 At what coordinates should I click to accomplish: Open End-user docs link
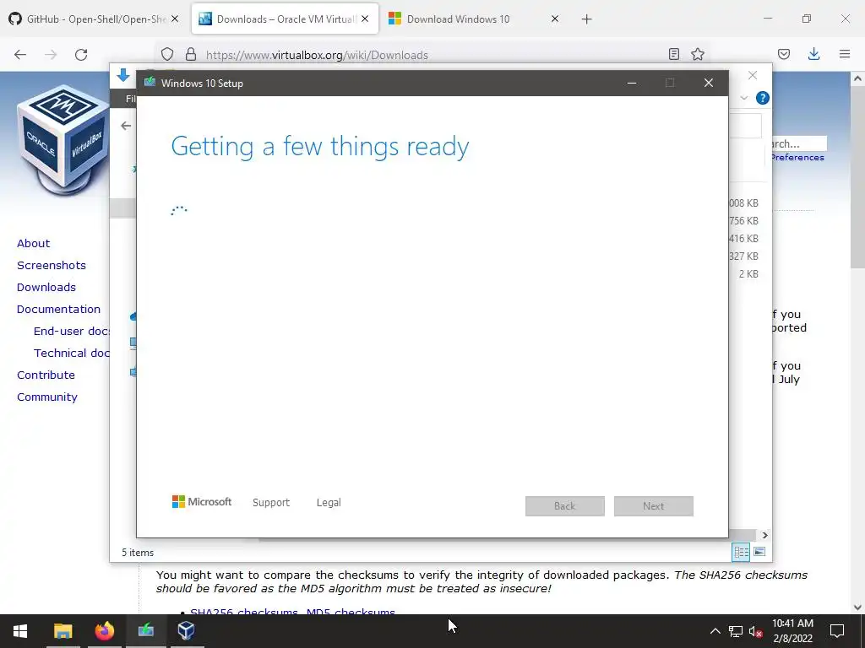72,331
